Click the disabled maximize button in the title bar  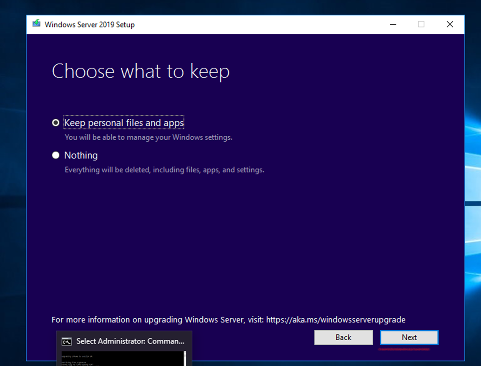421,24
